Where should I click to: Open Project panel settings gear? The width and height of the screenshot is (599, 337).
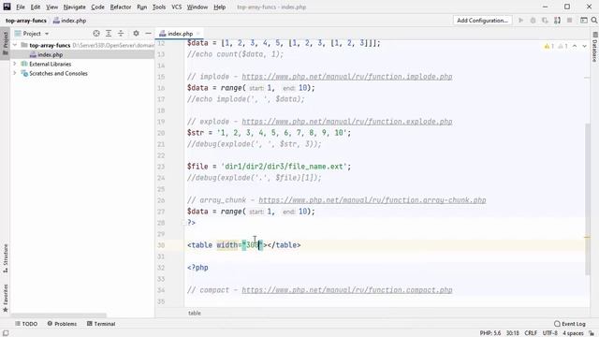coord(136,34)
